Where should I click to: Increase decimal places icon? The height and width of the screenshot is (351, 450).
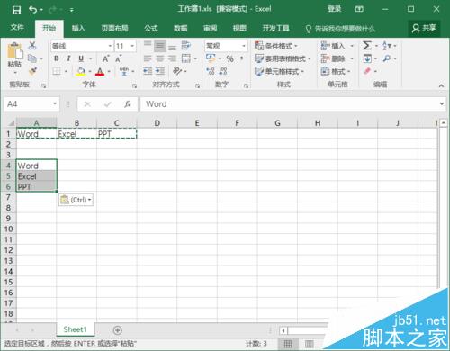(211, 71)
